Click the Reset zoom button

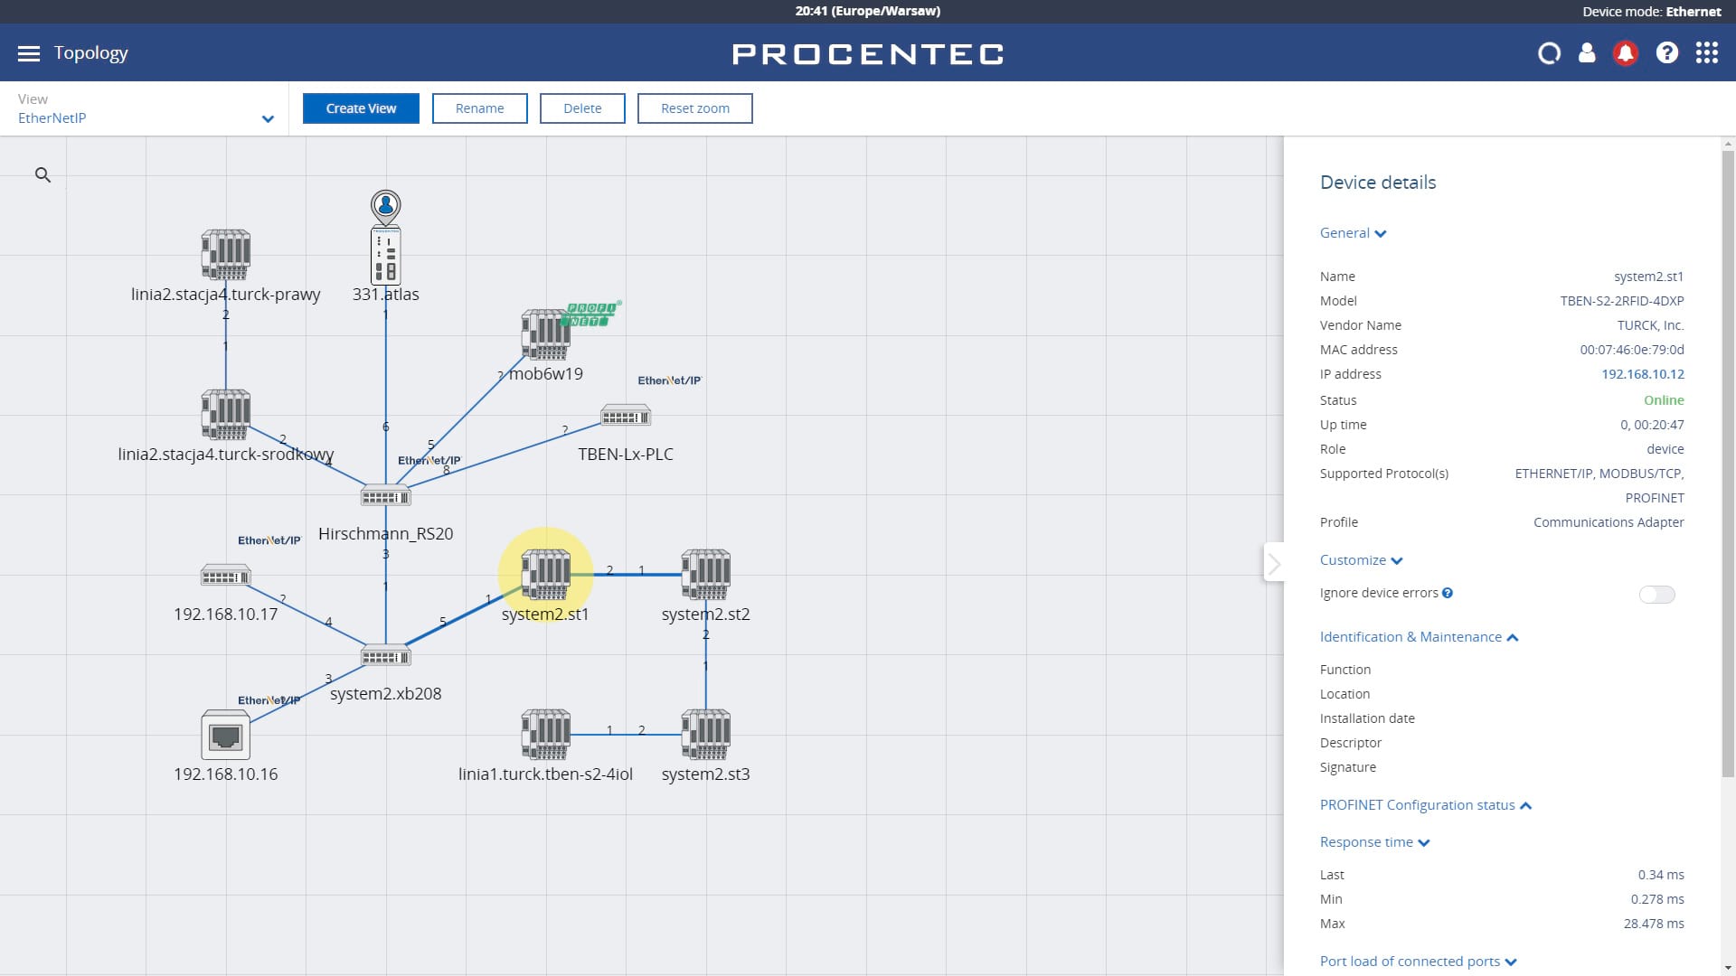(x=694, y=108)
